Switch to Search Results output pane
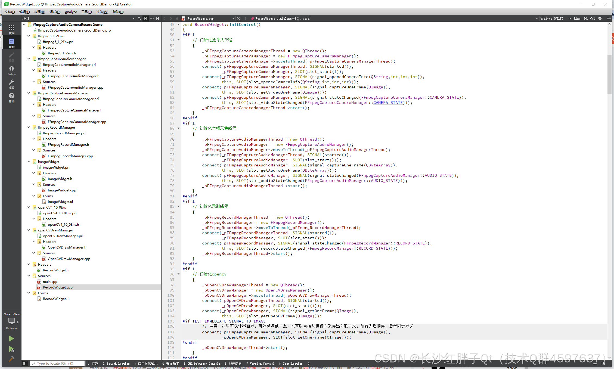This screenshot has width=614, height=369. (116, 363)
